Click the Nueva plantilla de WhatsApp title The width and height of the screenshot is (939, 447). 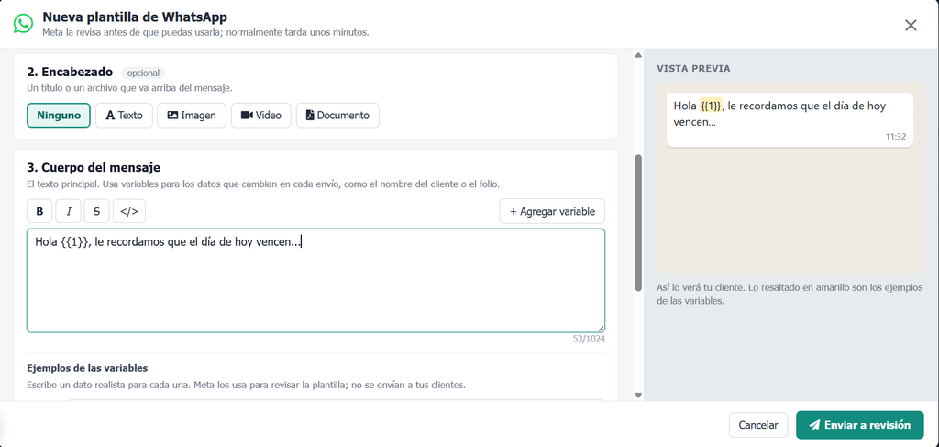pyautogui.click(x=135, y=17)
